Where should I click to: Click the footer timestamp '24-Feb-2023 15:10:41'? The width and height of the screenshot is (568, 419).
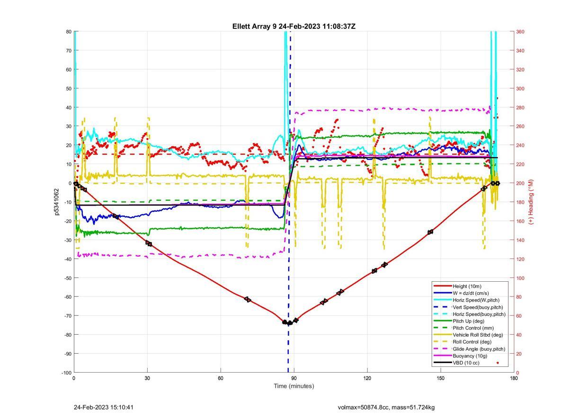105,407
